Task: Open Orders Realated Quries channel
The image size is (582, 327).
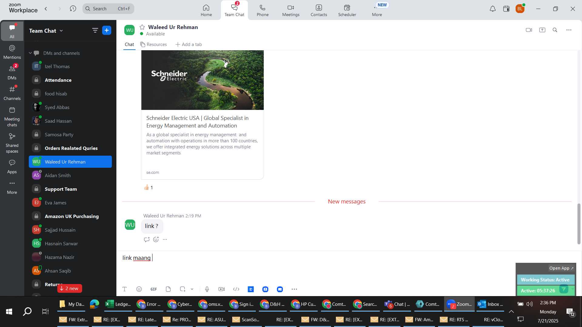Action: (x=70, y=148)
